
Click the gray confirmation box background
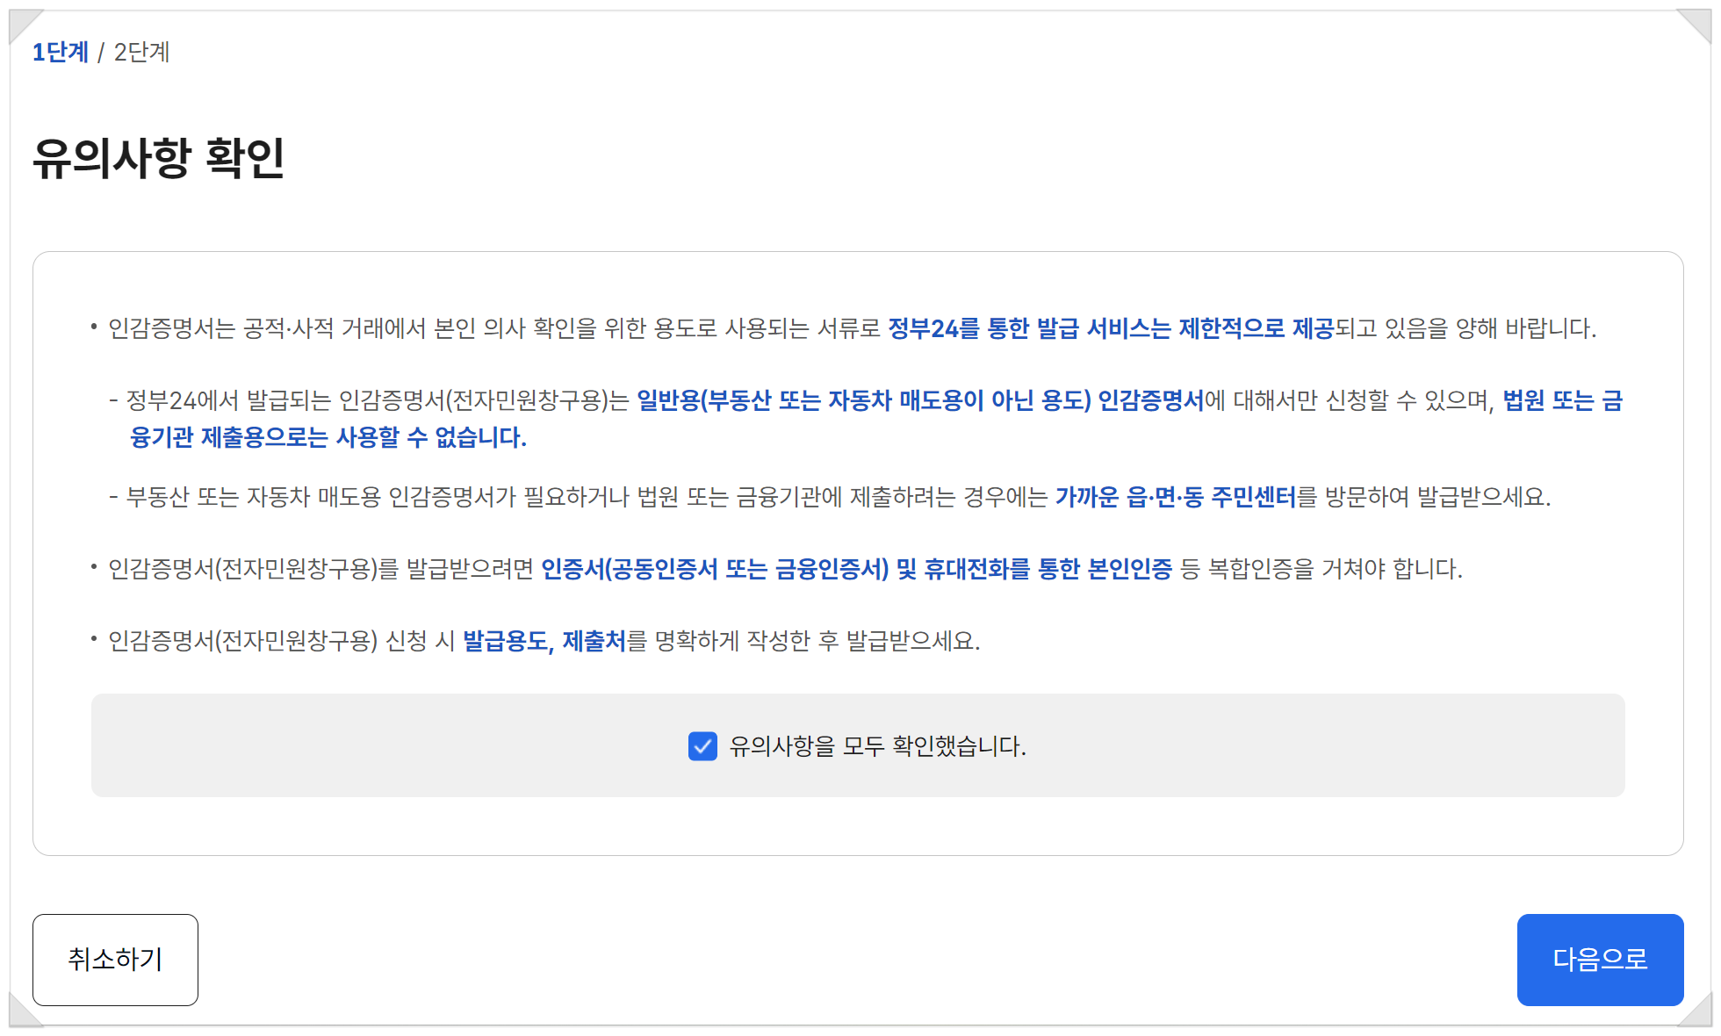(x=351, y=746)
